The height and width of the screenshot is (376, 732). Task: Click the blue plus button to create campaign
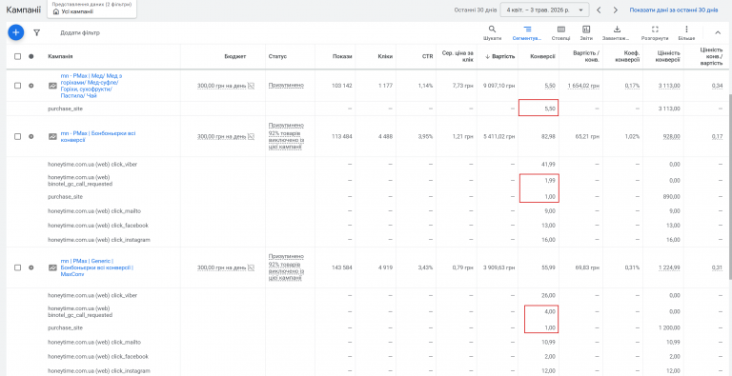click(16, 32)
